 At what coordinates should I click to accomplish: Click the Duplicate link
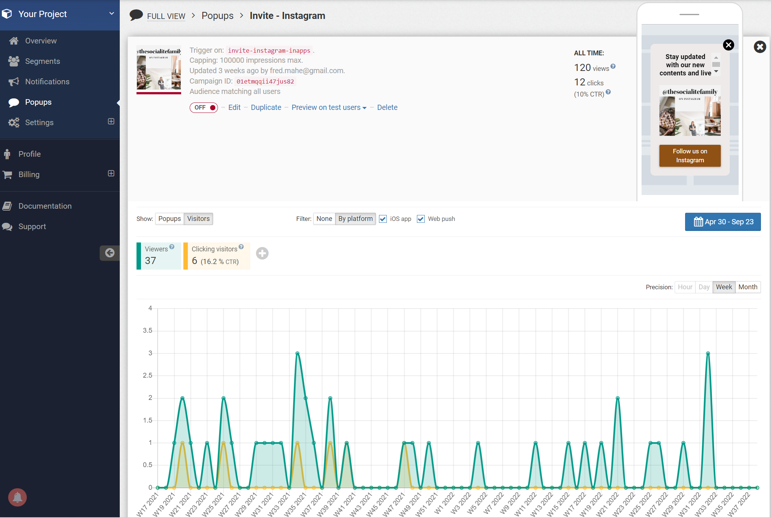click(x=266, y=108)
